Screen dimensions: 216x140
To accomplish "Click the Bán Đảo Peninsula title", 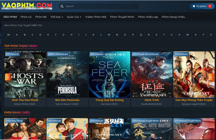I will [67, 100].
